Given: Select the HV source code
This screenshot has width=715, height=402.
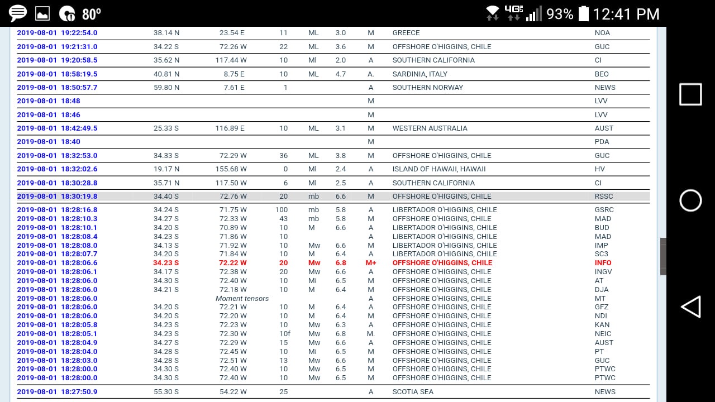Looking at the screenshot, I should (599, 169).
